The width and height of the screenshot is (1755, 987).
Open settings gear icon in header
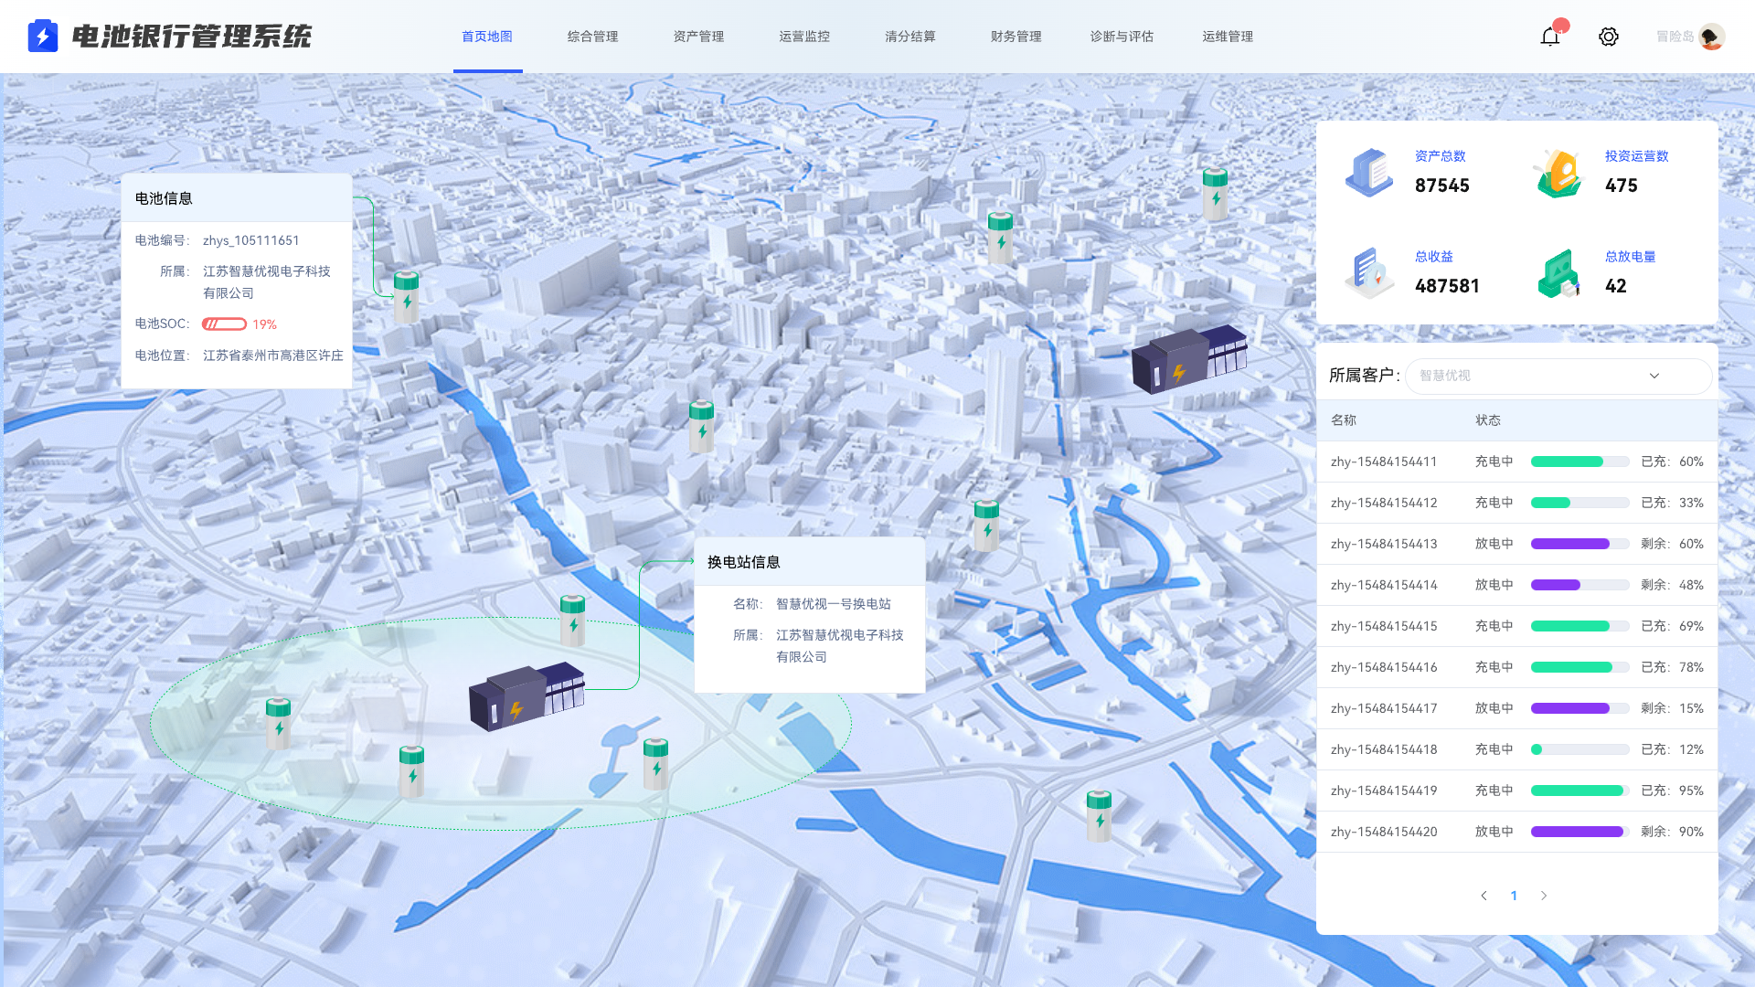point(1608,37)
